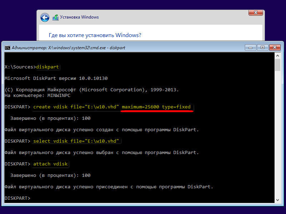Image resolution: width=286 pixels, height=214 pixels.
Task: Click the 'Установка Windows' title text
Action: tap(79, 17)
